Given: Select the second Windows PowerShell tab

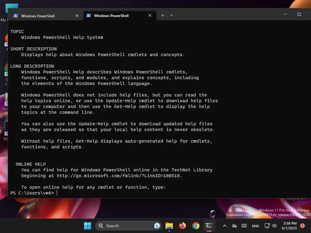Looking at the screenshot, I should [120, 16].
